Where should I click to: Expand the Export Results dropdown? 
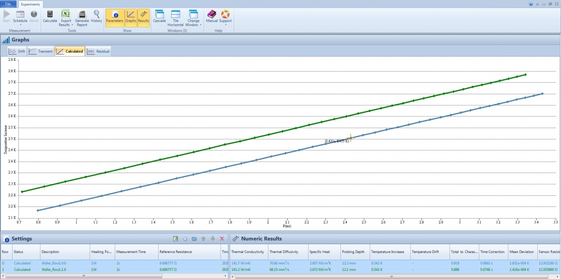66,18
